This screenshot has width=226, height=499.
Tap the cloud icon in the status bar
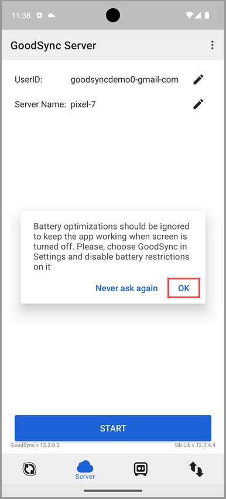coord(51,15)
